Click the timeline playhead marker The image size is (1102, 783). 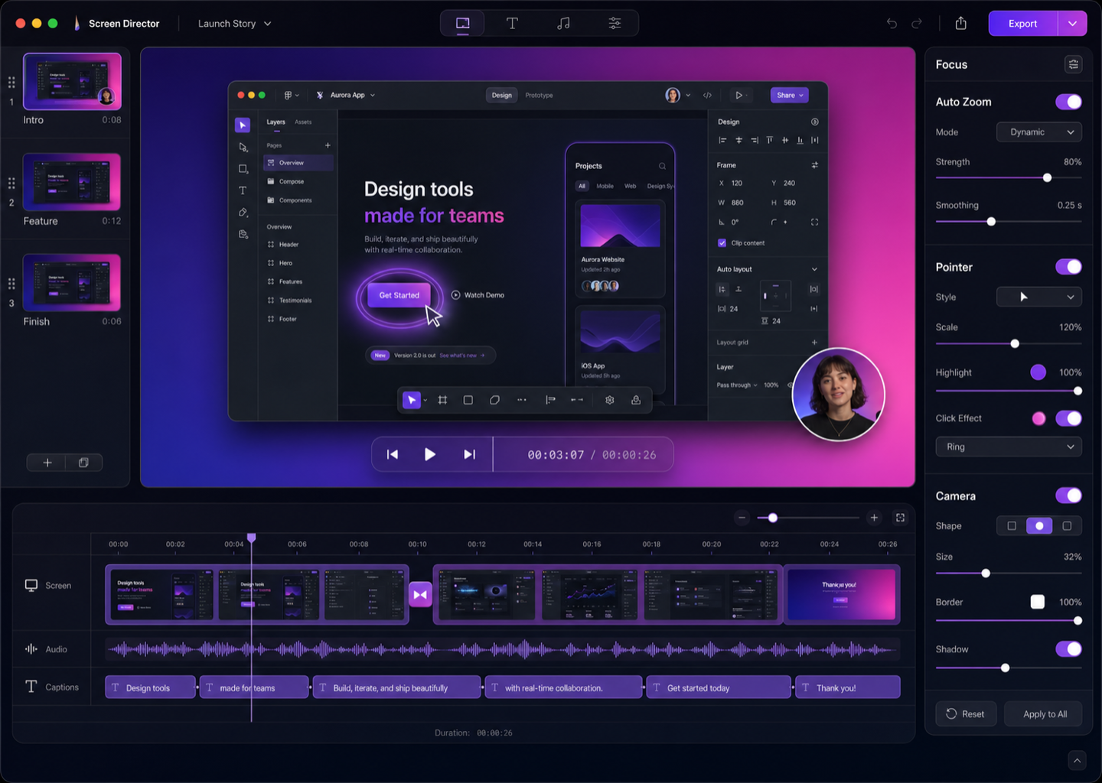tap(251, 538)
